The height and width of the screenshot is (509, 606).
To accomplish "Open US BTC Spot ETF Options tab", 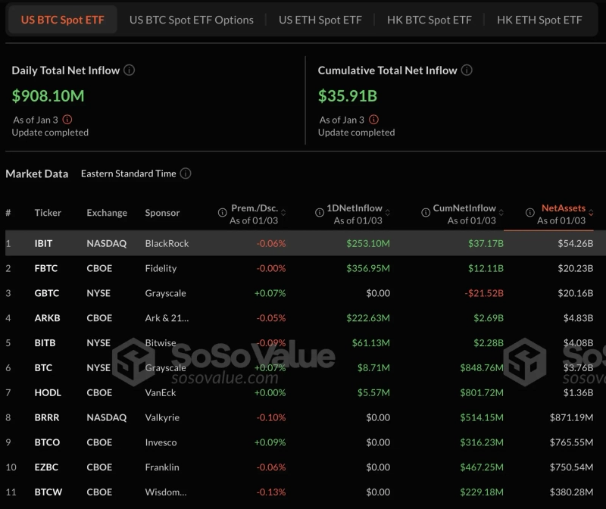I will pyautogui.click(x=192, y=20).
